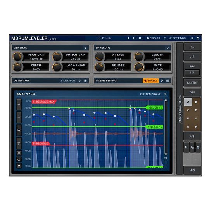Click the analyzer sidebar question mark button
The height and width of the screenshot is (211, 211).
point(19,166)
